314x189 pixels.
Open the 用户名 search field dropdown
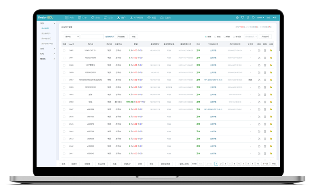tap(71, 37)
